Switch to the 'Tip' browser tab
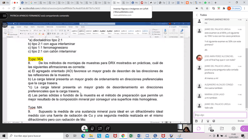 (80, 3)
